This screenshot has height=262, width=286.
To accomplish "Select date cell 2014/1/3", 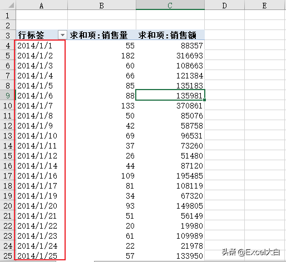I will [42, 66].
